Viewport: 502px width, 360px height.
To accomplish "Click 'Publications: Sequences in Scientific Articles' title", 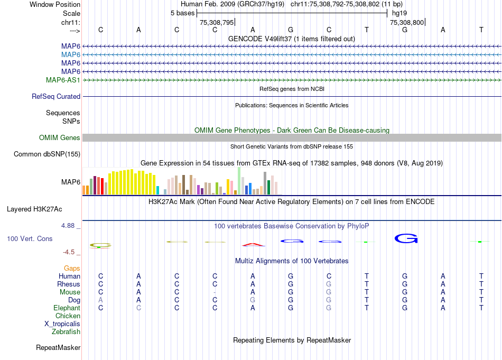I will (x=292, y=105).
